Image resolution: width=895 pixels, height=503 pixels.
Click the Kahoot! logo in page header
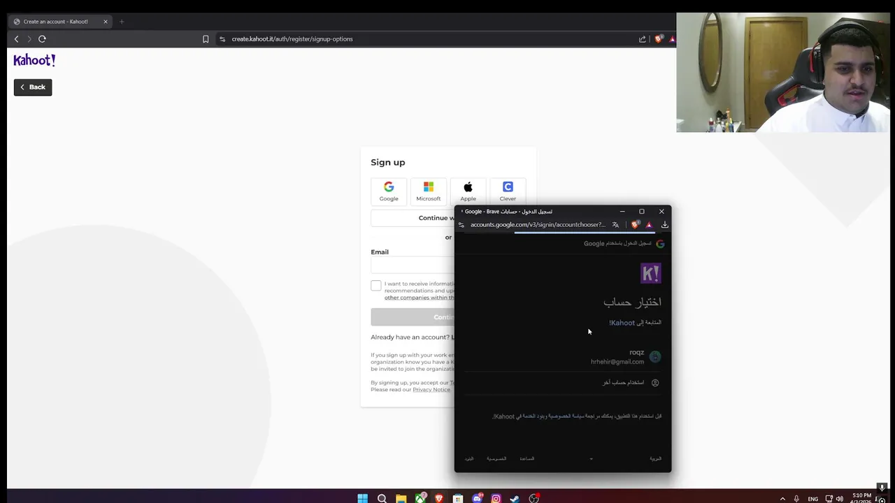point(34,60)
